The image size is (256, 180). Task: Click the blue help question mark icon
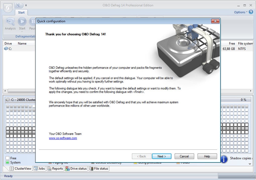(251, 12)
